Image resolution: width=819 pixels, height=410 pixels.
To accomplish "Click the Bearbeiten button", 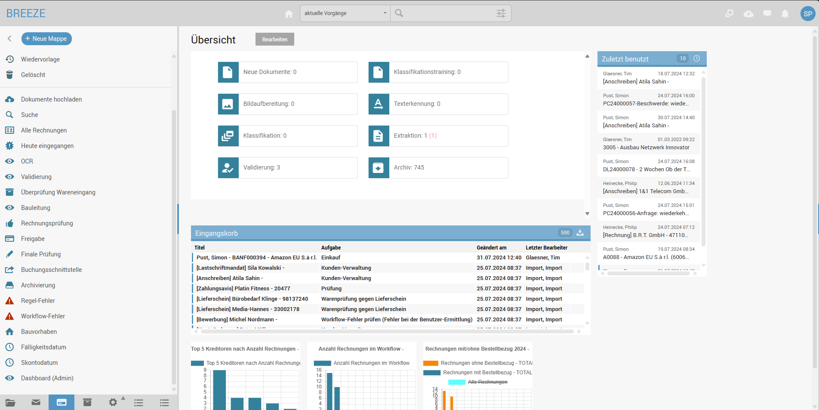I will (x=275, y=39).
